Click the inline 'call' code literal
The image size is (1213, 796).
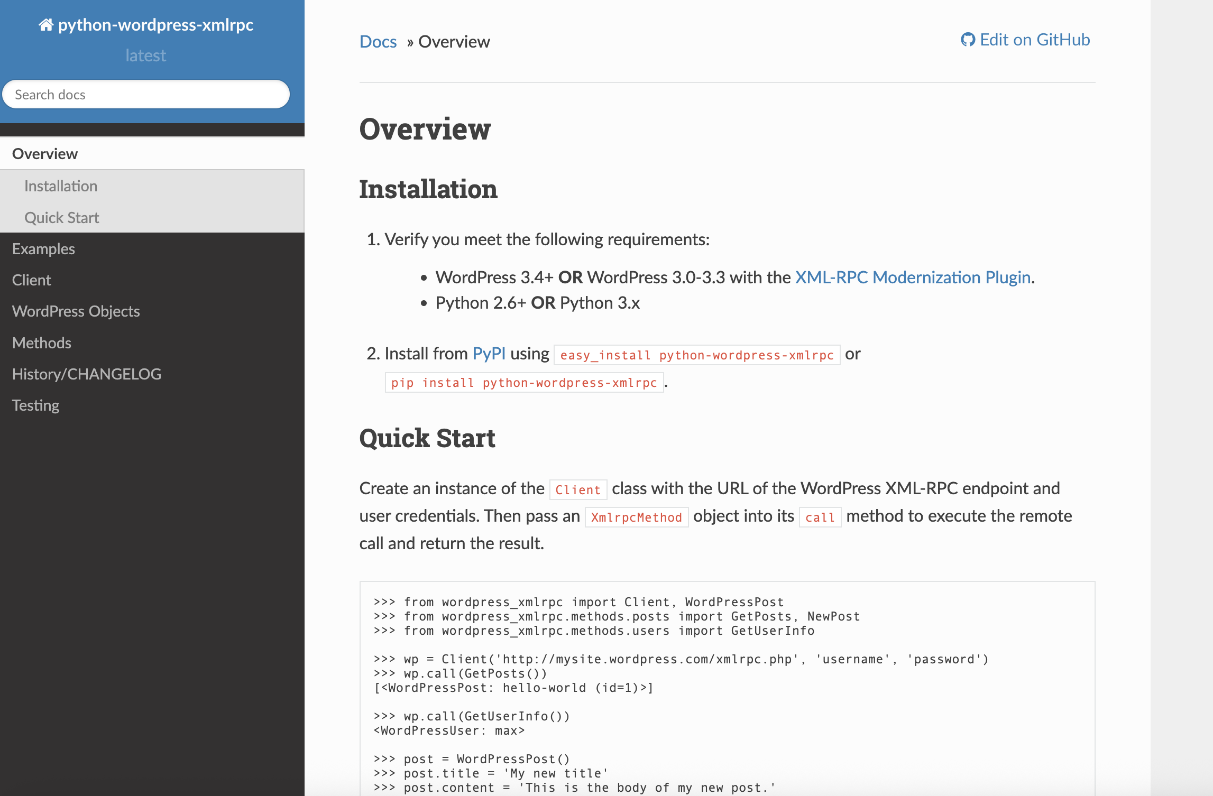(x=820, y=517)
